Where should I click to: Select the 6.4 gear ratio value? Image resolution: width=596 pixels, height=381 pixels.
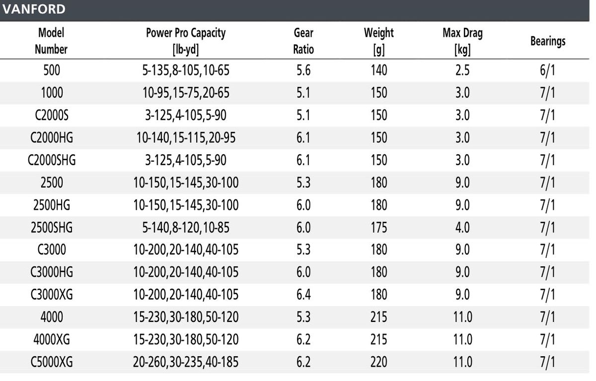coord(303,295)
